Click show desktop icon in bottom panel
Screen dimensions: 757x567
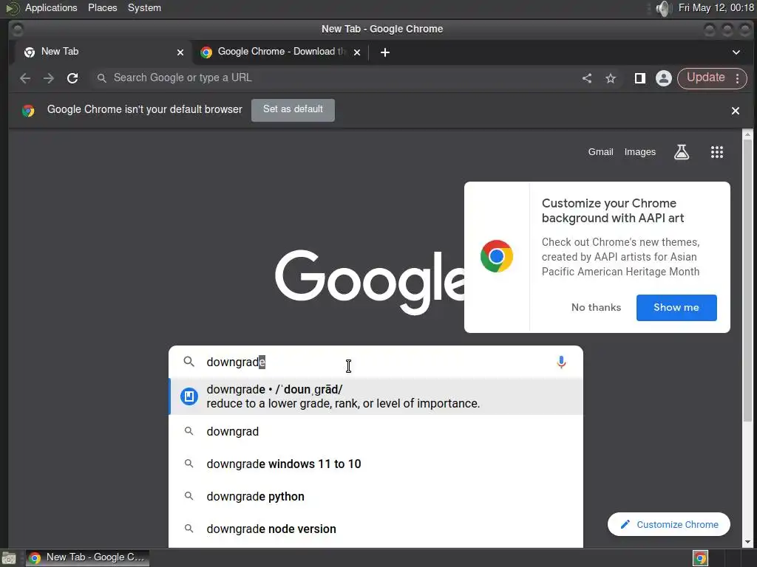coord(9,558)
